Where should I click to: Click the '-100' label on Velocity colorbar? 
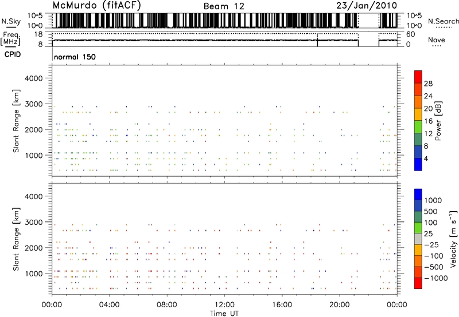coord(434,256)
